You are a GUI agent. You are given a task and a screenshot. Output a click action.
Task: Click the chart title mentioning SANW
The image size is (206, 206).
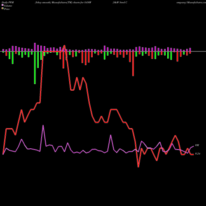pyautogui.click(x=63, y=2)
